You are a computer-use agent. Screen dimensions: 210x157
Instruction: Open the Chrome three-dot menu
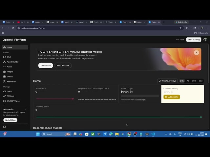207,28
